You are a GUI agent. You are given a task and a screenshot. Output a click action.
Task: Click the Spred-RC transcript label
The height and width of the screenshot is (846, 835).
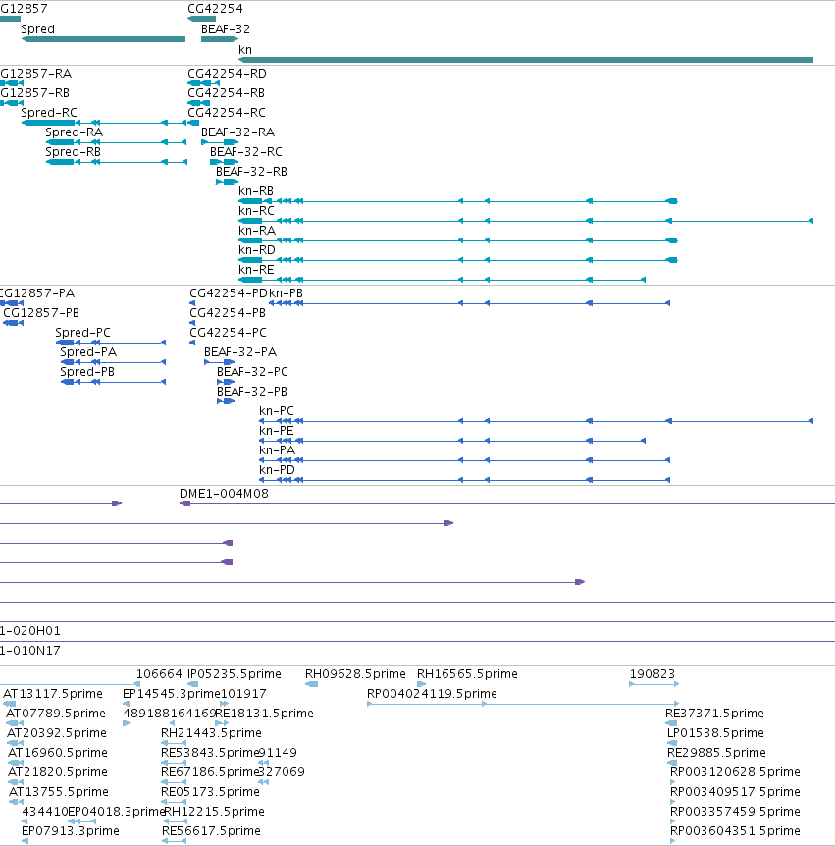(49, 113)
